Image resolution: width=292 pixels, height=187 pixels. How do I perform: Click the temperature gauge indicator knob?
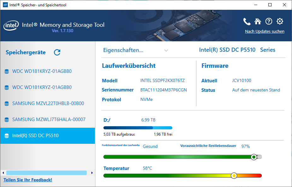point(234,176)
